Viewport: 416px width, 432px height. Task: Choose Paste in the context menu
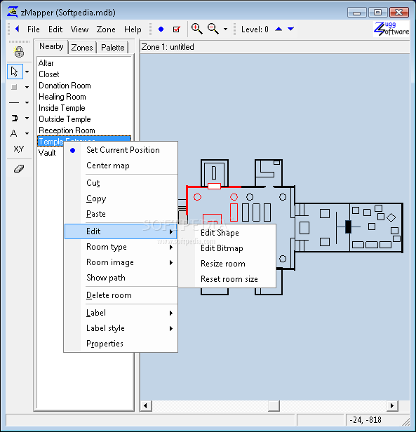coord(121,214)
